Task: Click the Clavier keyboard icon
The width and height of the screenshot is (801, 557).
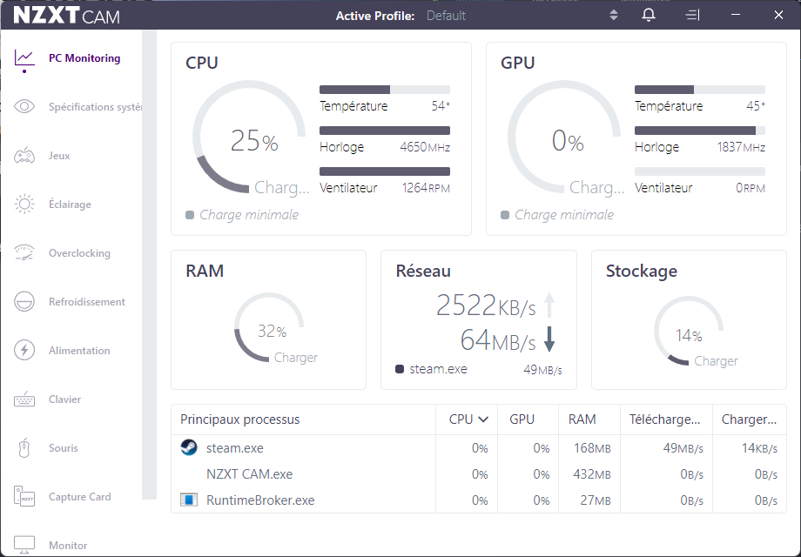Action: tap(24, 399)
